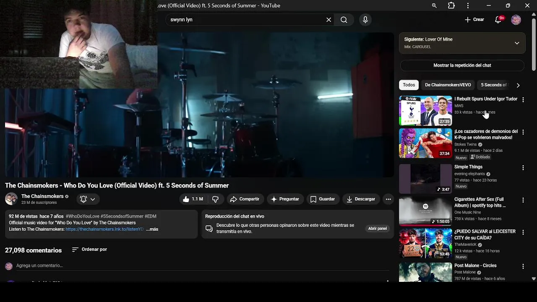This screenshot has height=302, width=537.
Task: Open Post Malone - Circles title
Action: click(475, 266)
